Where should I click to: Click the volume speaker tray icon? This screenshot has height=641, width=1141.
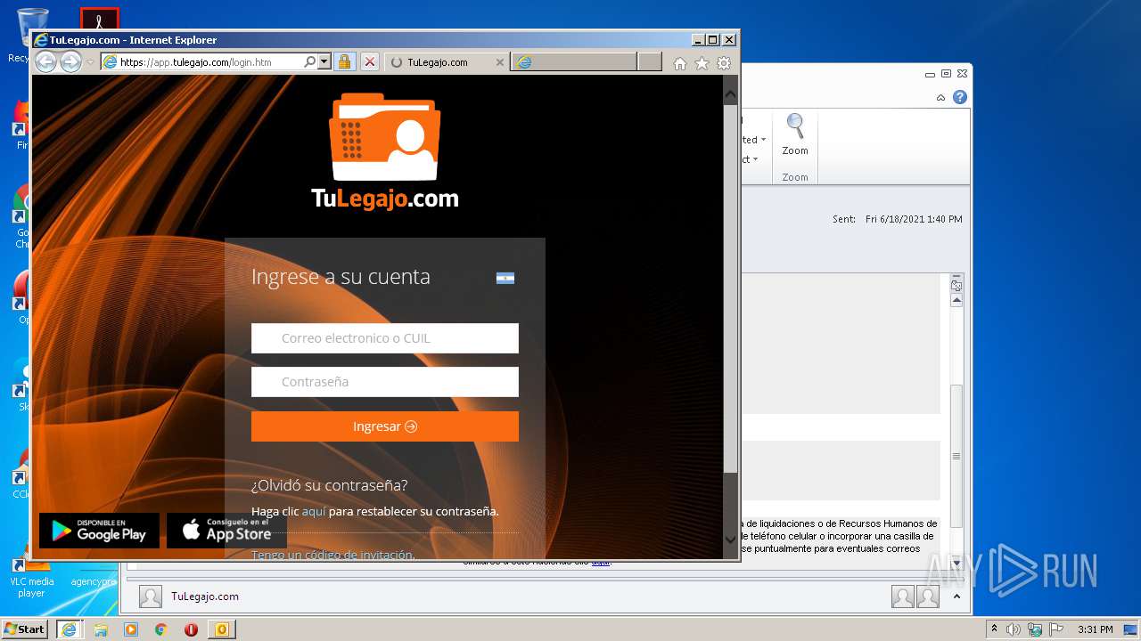point(1014,629)
